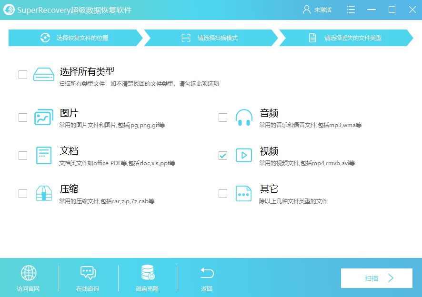422x297 pixels.
Task: Enable the 图片 checkbox
Action: pyautogui.click(x=22, y=117)
